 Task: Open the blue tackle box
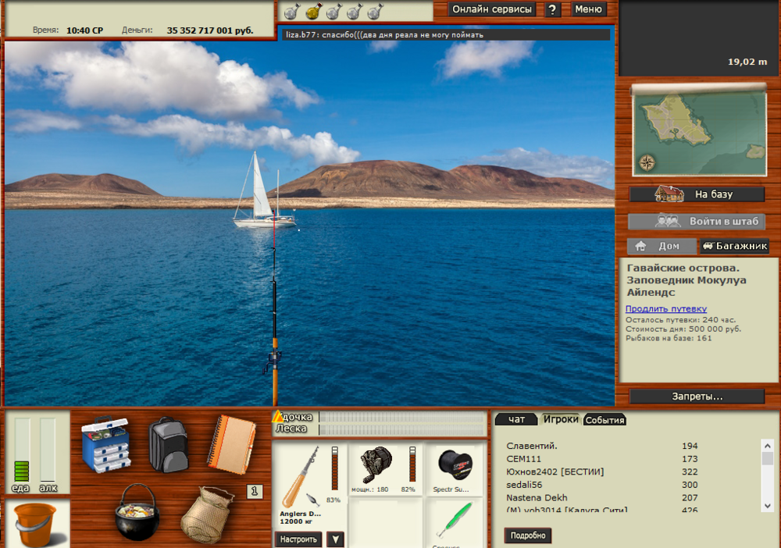[x=105, y=446]
